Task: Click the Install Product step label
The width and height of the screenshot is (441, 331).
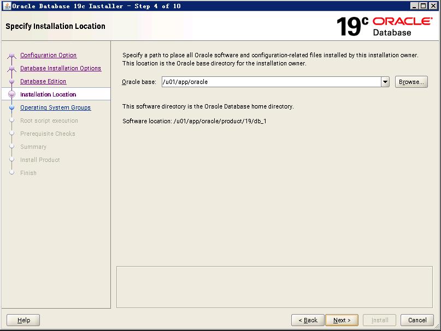Action: (x=40, y=160)
